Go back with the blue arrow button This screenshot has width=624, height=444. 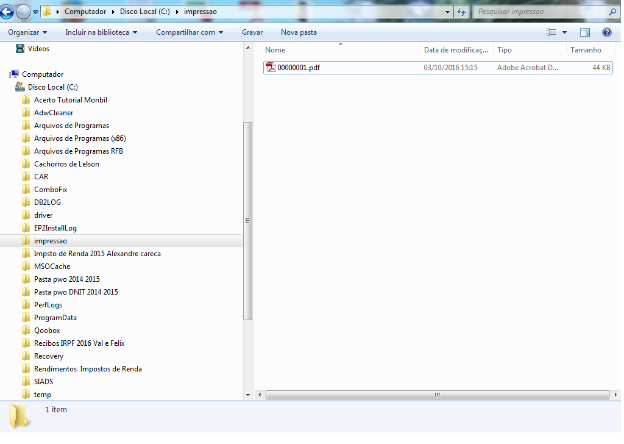pos(6,12)
